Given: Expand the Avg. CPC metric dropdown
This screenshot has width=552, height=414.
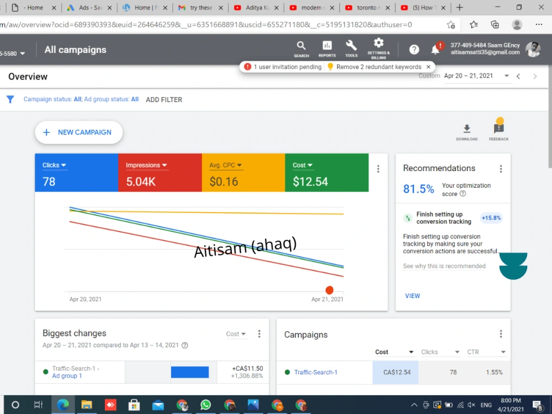Looking at the screenshot, I should tap(225, 165).
